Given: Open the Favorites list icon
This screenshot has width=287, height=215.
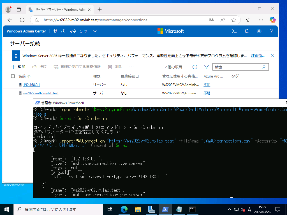Looking at the screenshot, I should [249, 20].
